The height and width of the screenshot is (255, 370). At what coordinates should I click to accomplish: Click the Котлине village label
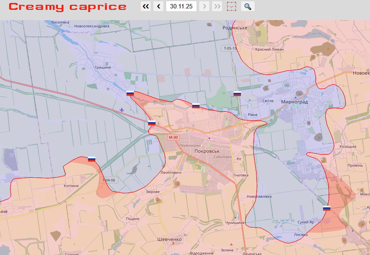(71, 186)
